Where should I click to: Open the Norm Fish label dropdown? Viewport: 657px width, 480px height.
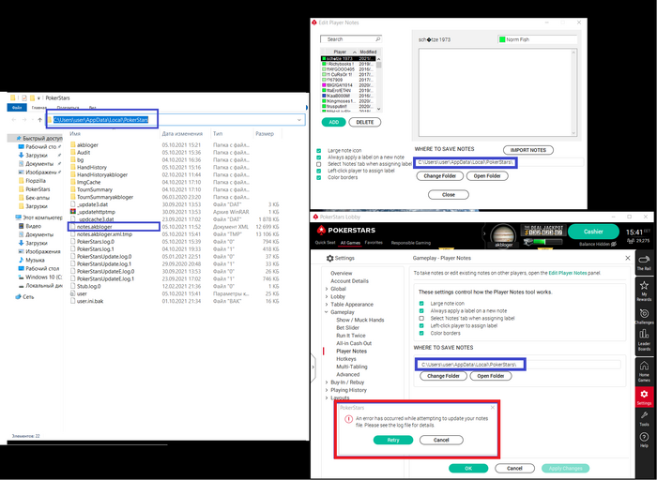pos(537,39)
